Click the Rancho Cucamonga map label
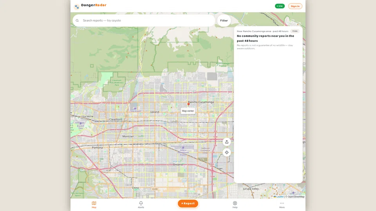This screenshot has width=376, height=211. coord(201,102)
